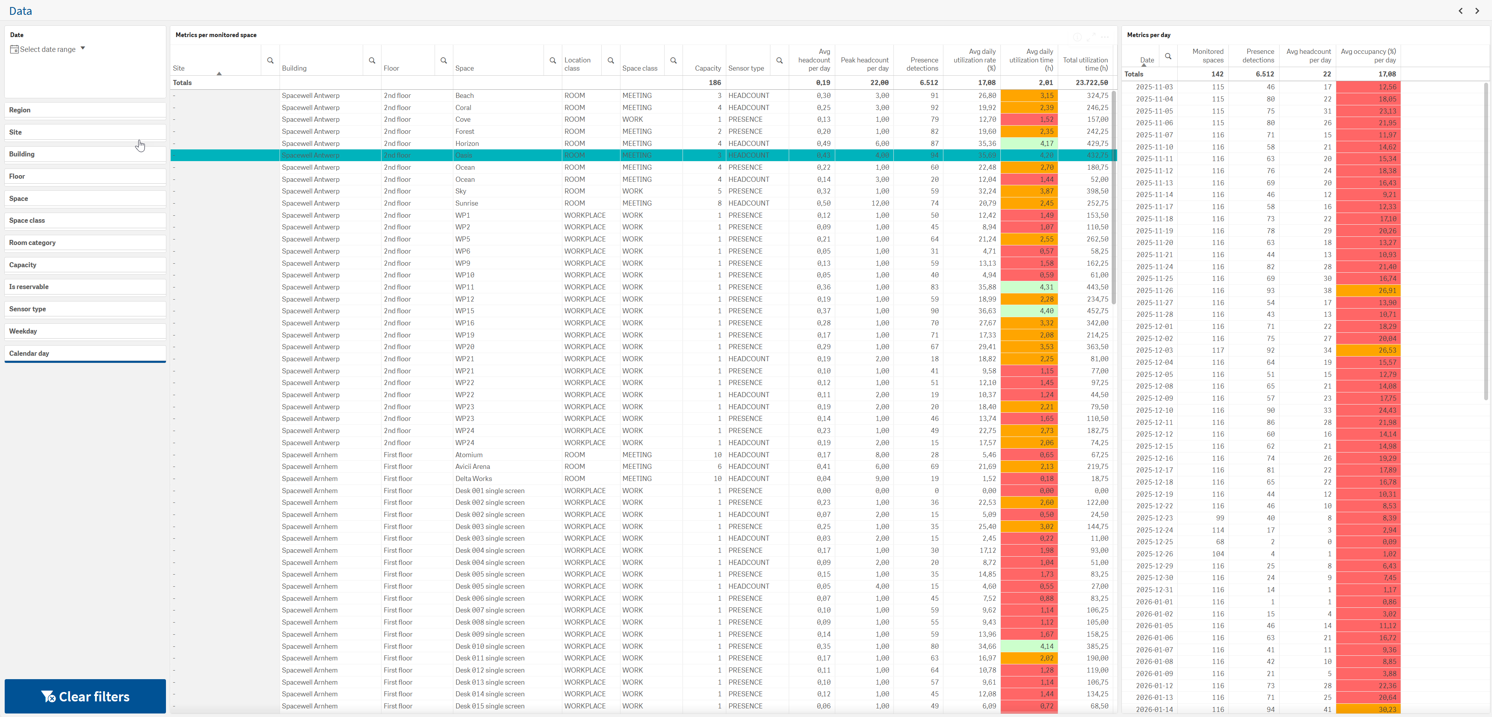Open the Floor filter list
Image resolution: width=1492 pixels, height=717 pixels.
point(85,176)
